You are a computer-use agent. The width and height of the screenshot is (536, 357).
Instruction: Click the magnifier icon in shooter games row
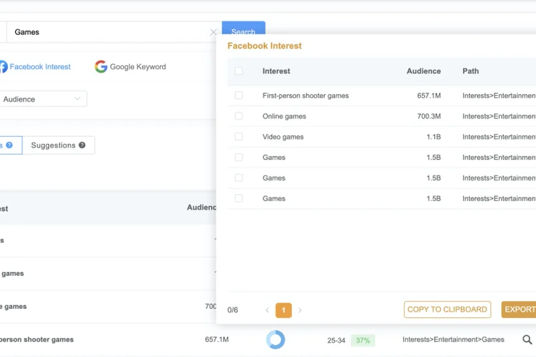[x=527, y=339]
